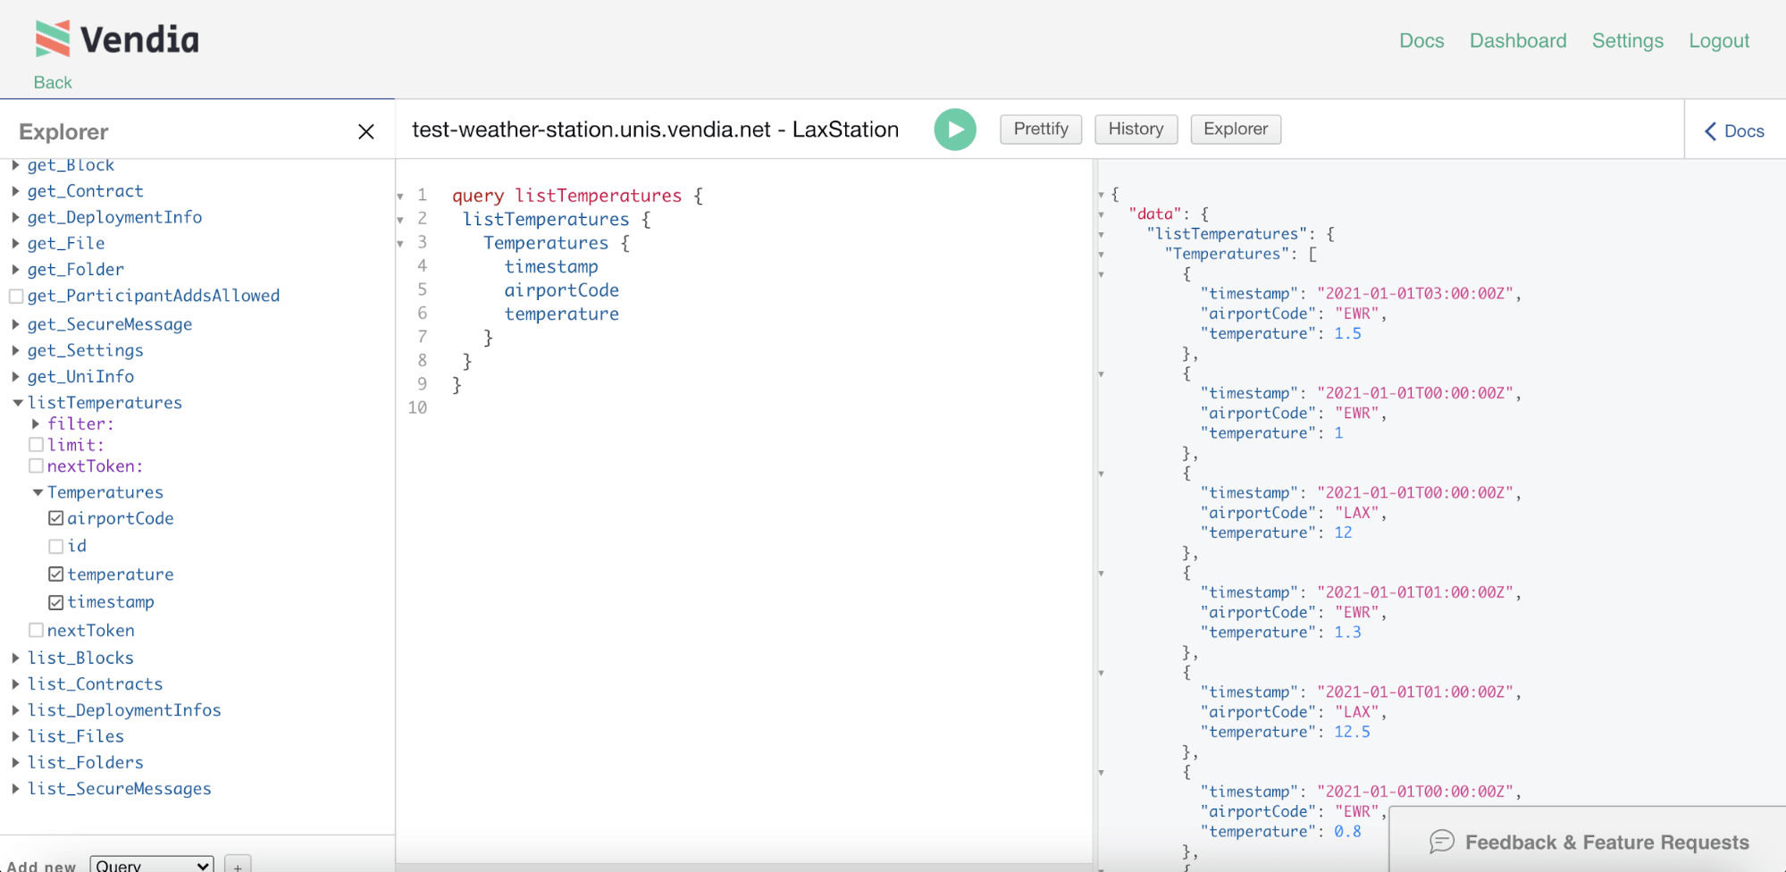The height and width of the screenshot is (872, 1786).
Task: Enable the id field checkbox
Action: [56, 546]
